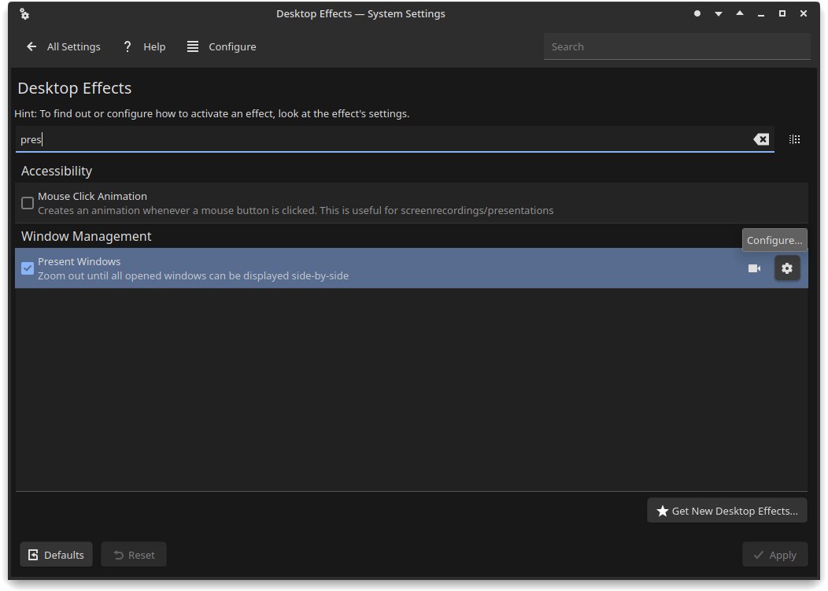Maximize the System Settings window

782,13
